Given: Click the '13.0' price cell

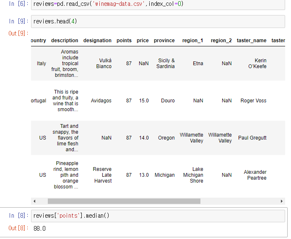Looking at the screenshot, I should (144, 175).
